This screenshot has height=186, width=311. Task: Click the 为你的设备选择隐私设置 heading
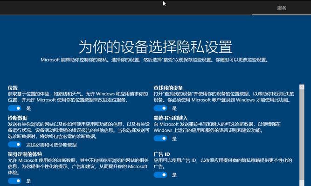point(155,47)
